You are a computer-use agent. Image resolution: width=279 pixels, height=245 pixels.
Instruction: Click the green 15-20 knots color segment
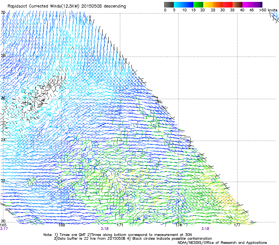click(198, 5)
